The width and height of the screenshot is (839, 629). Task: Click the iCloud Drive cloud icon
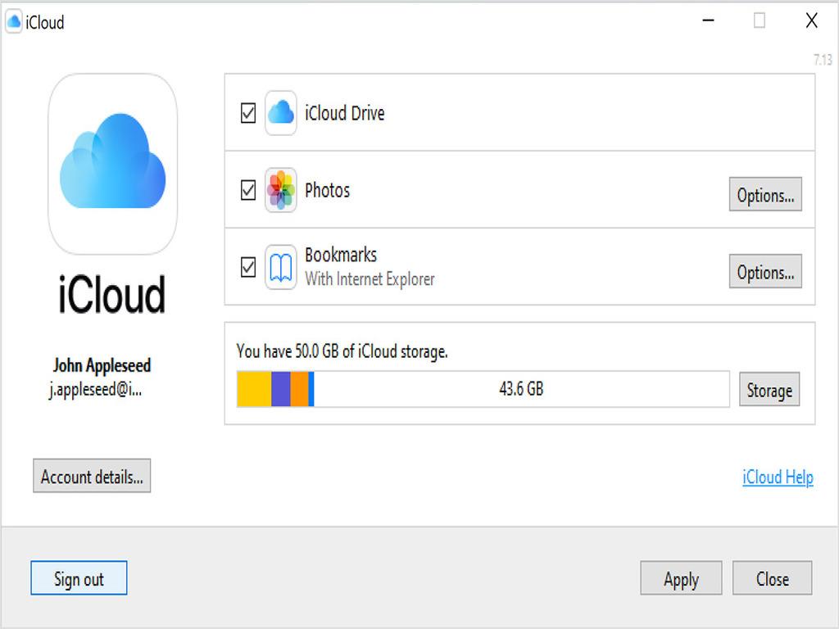click(x=280, y=113)
